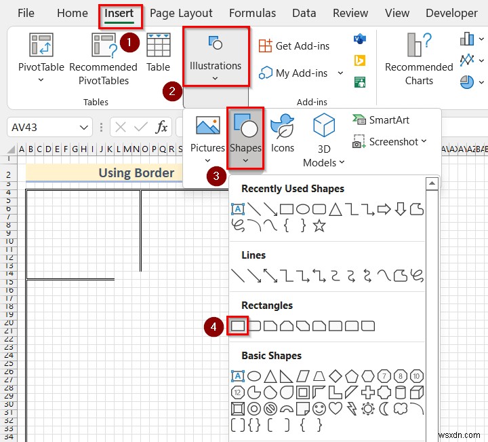Select the Lightning Bolt in Basic Shapes
This screenshot has width=488, height=442.
(x=352, y=408)
